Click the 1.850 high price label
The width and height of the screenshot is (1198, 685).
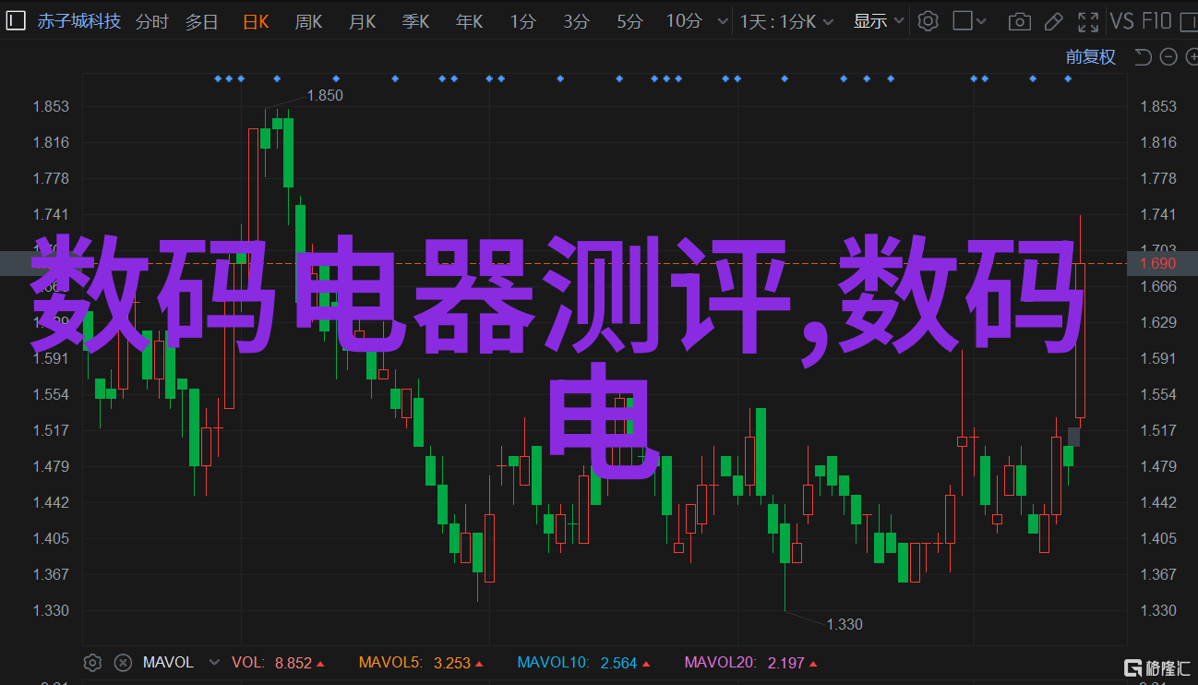pyautogui.click(x=325, y=95)
